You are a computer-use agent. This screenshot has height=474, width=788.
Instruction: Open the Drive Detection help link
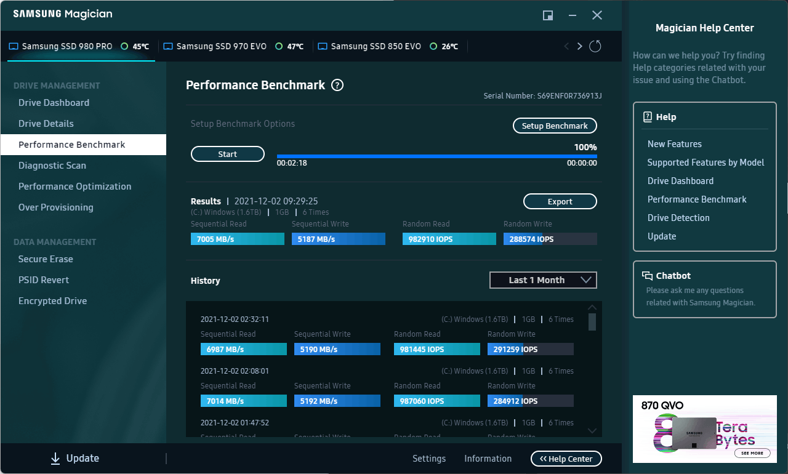point(678,218)
